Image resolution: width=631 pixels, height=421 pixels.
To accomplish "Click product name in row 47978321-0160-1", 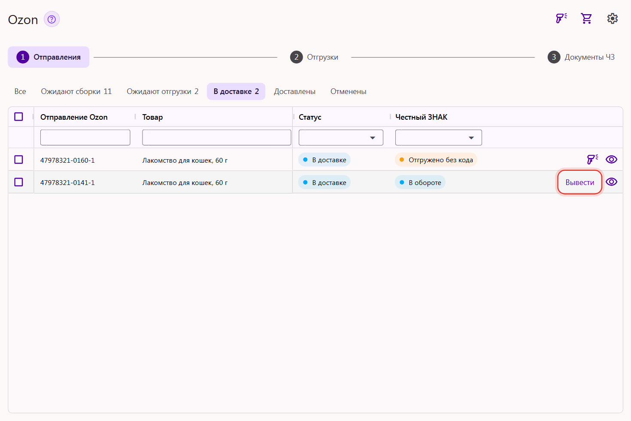I will (x=185, y=161).
